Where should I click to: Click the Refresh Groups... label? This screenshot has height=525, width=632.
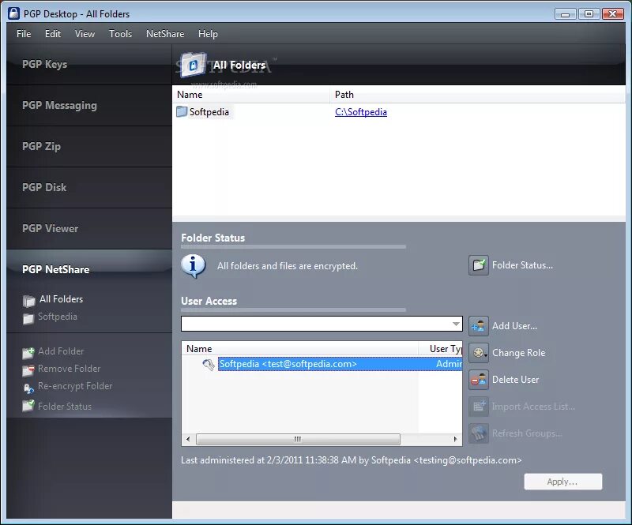527,433
